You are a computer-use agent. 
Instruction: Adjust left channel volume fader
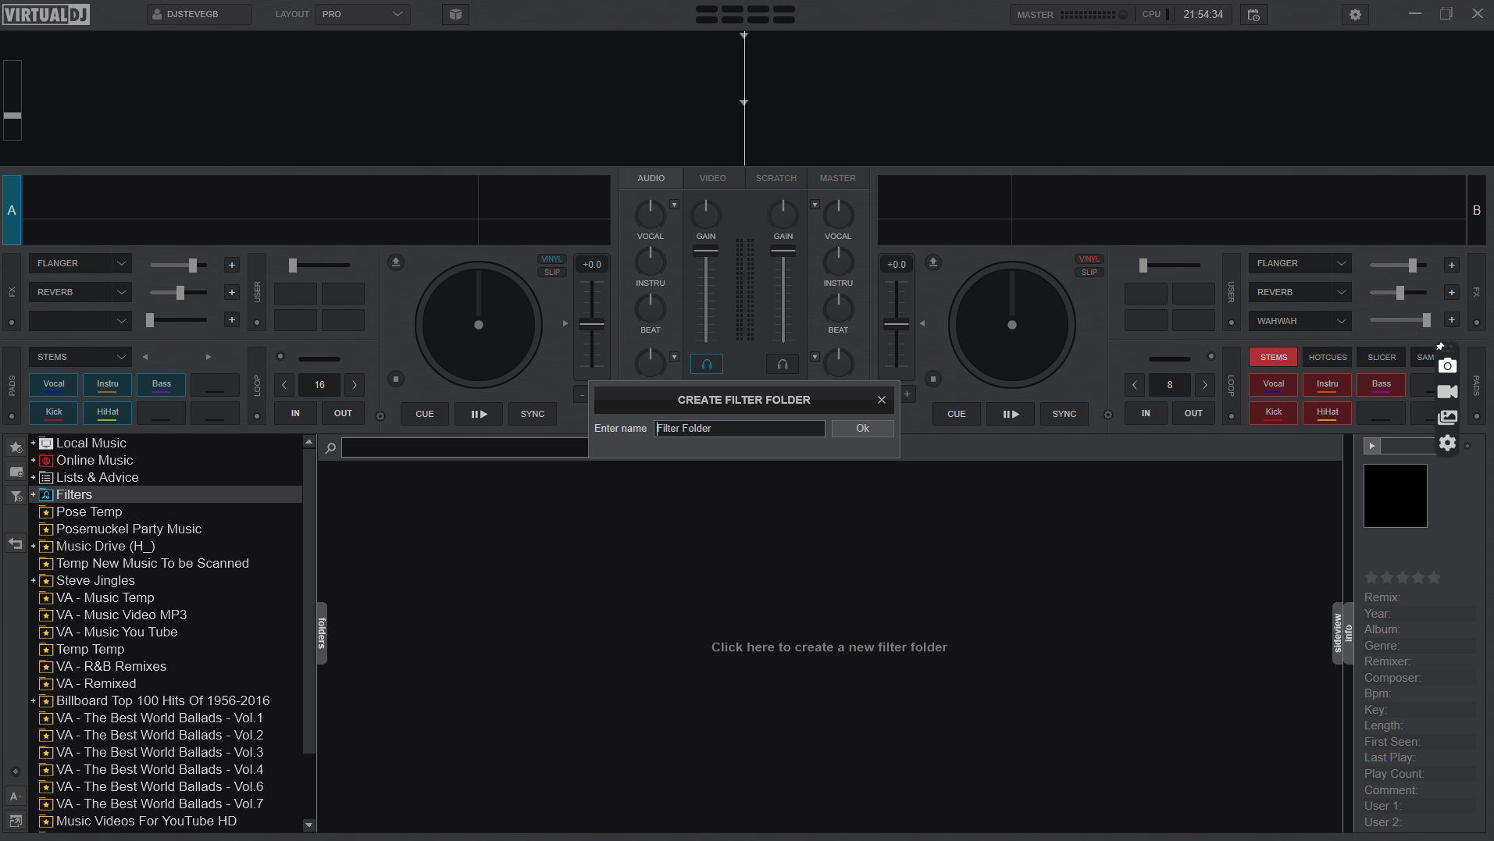pyautogui.click(x=706, y=251)
